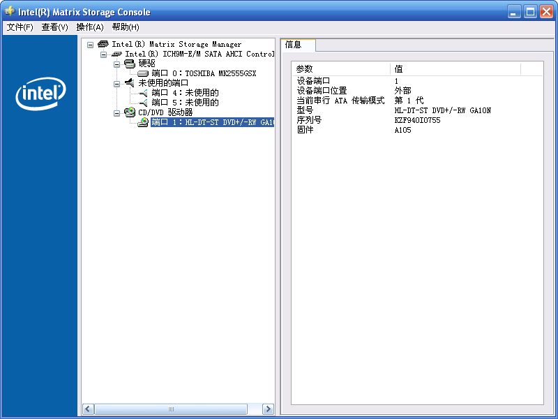Click the value HL-DT-ST DVD+/-RW GA10N
This screenshot has height=419, width=558.
[x=443, y=110]
